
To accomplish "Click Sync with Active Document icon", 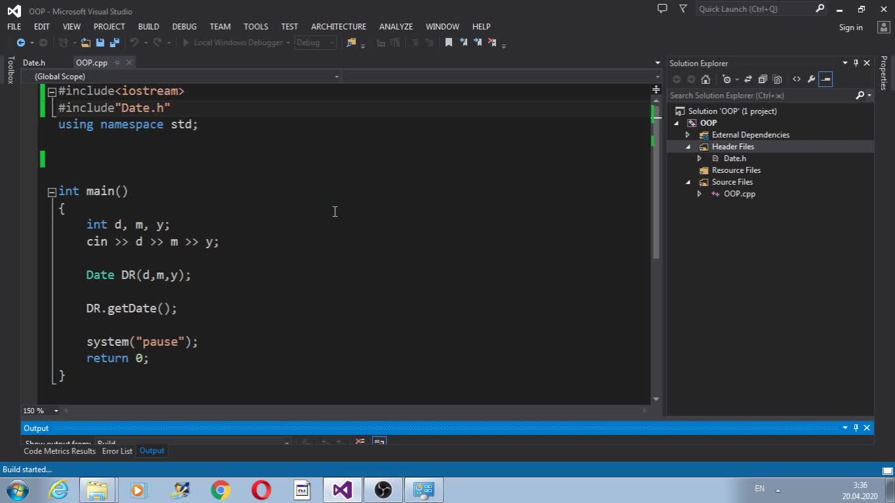I will 748,79.
